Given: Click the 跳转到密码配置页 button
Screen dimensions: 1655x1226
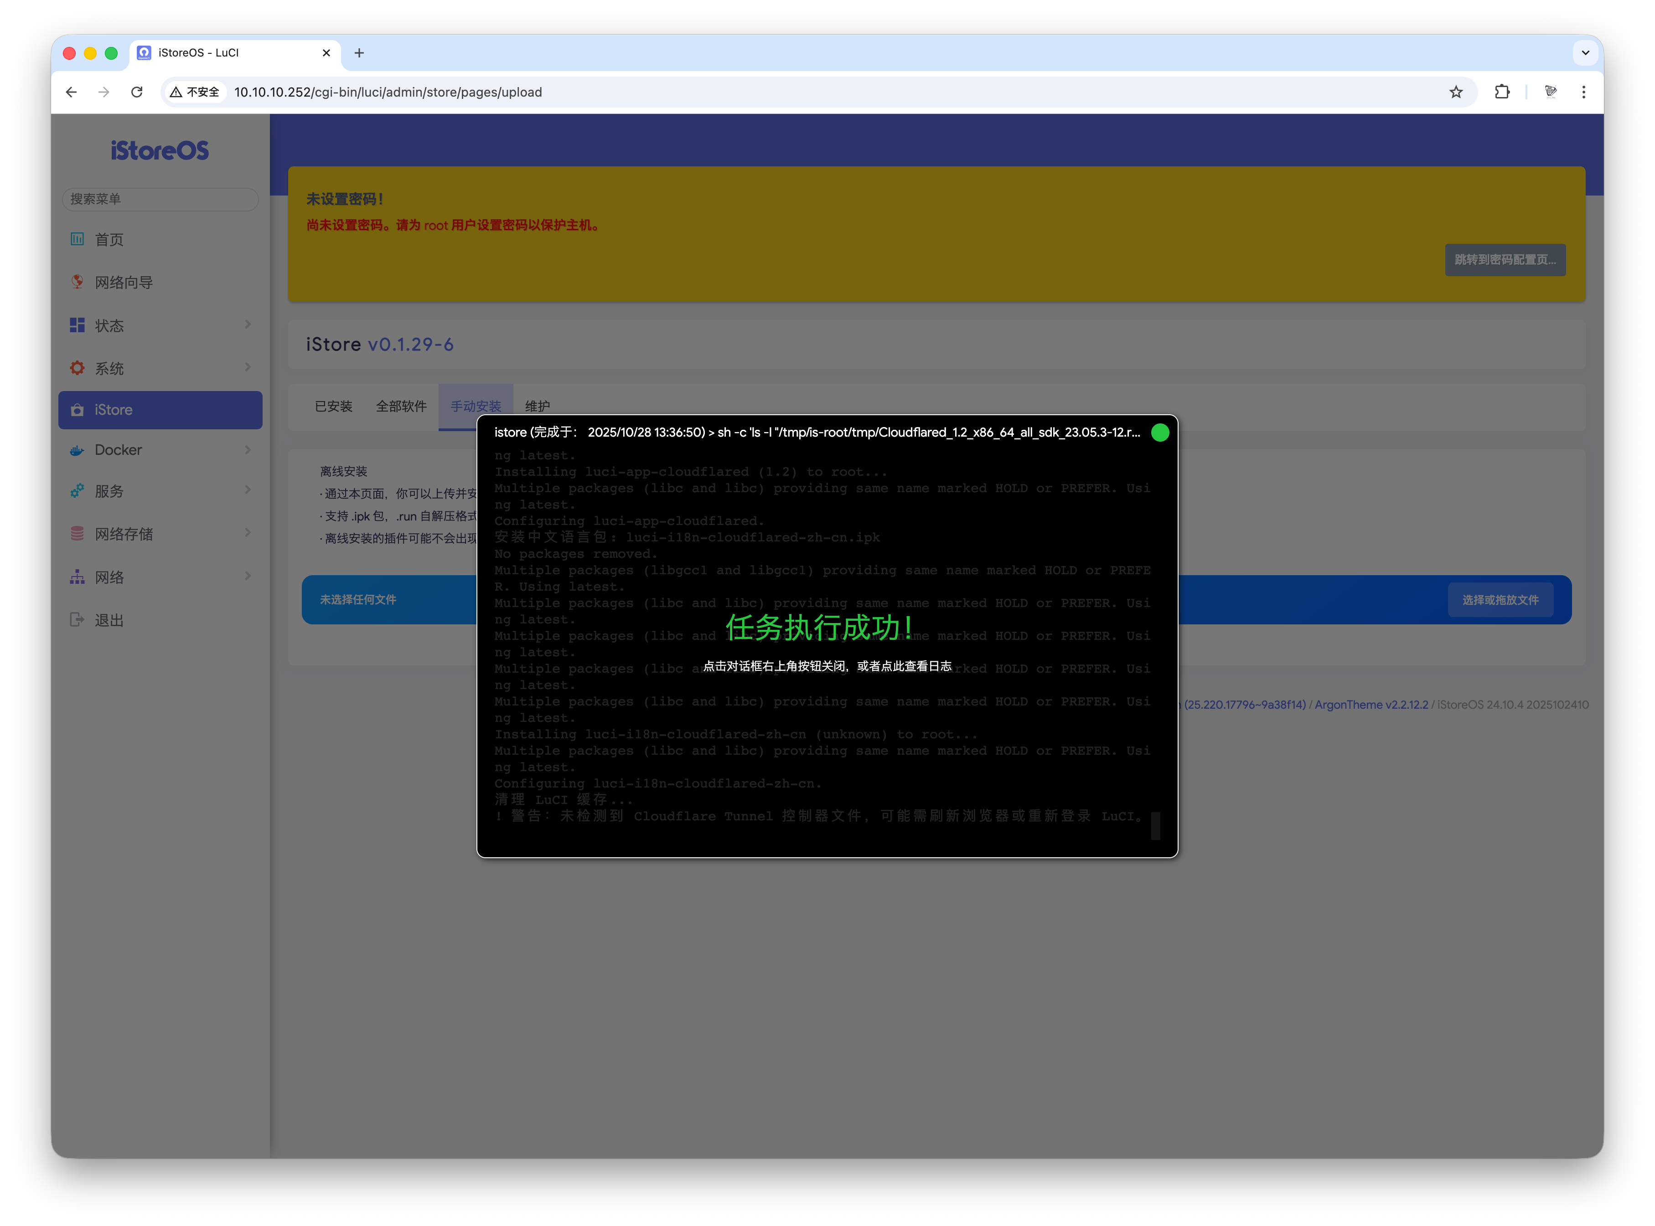Looking at the screenshot, I should pos(1505,260).
